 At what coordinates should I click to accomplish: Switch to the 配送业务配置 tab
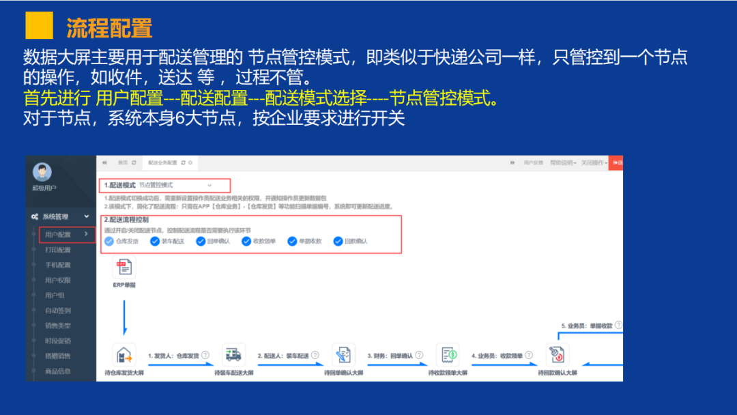tap(162, 162)
